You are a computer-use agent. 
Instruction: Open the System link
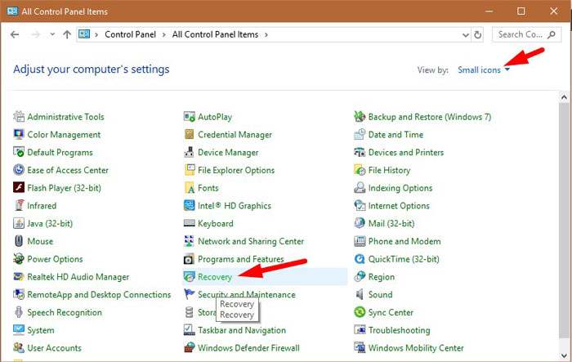41,330
